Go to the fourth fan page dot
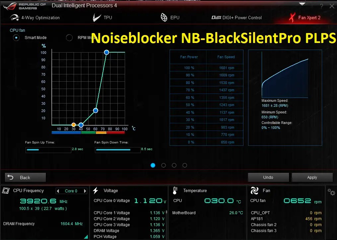 tap(185, 165)
